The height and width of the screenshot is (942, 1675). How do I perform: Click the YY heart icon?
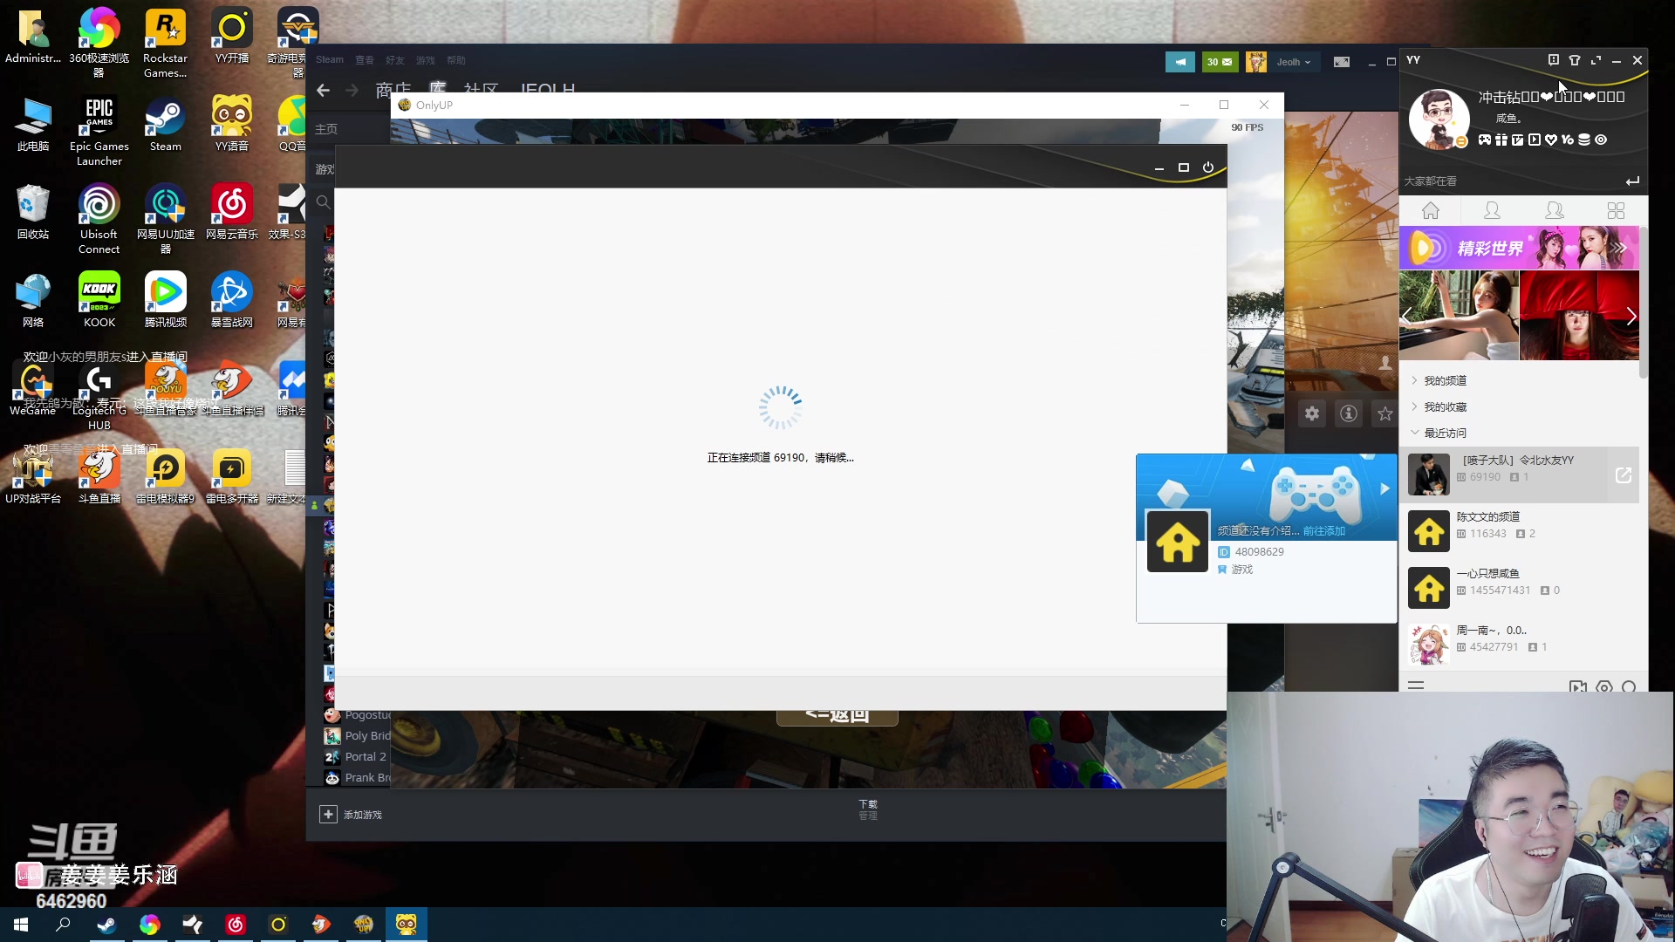tap(1551, 140)
